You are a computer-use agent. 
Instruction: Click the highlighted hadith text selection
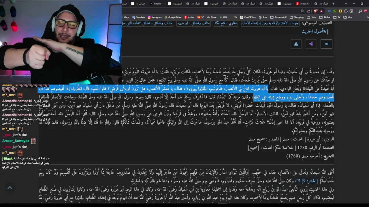(186, 93)
